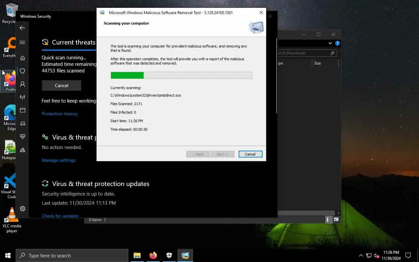Click the Current threats scan icon
The width and height of the screenshot is (419, 262).
click(x=45, y=42)
